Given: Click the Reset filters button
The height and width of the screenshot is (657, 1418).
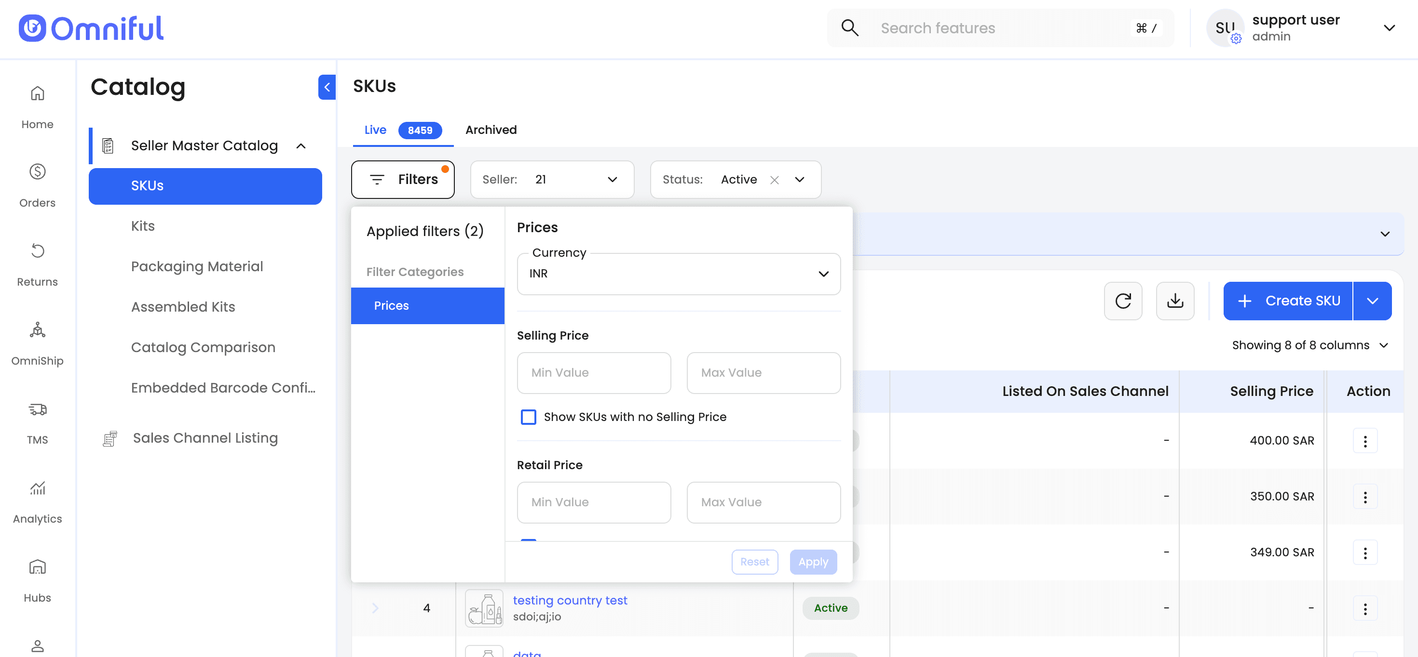Looking at the screenshot, I should click(x=754, y=562).
